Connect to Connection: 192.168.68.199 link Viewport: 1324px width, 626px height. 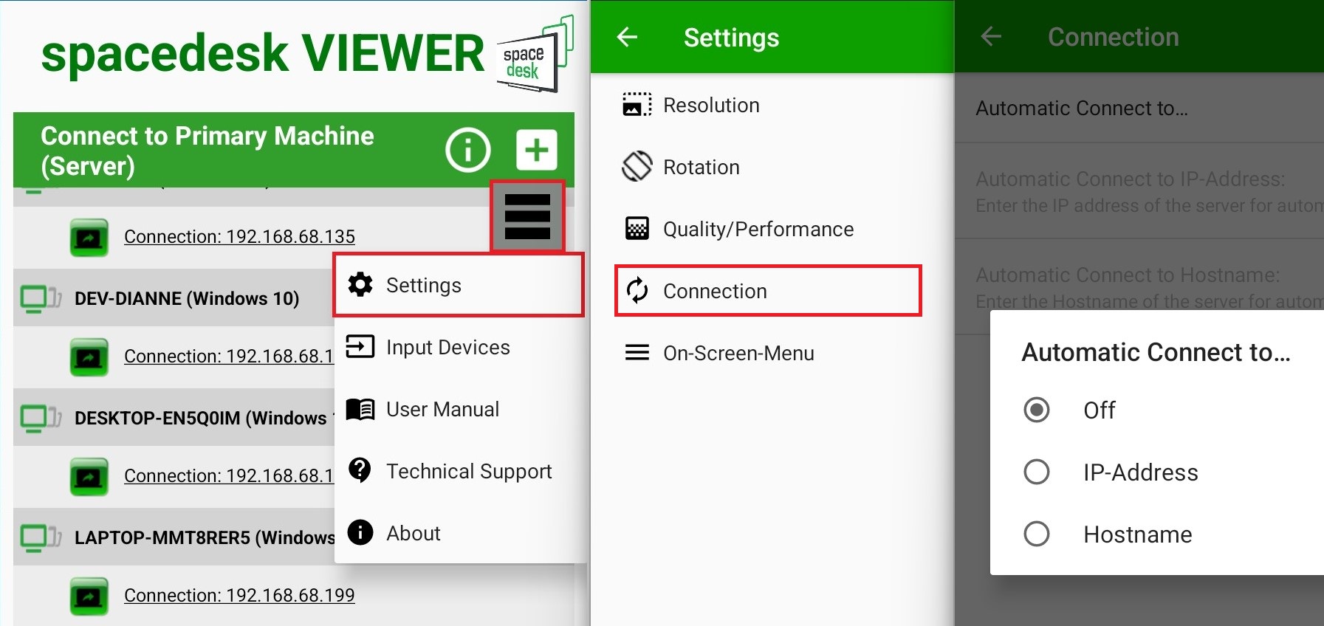pos(239,596)
